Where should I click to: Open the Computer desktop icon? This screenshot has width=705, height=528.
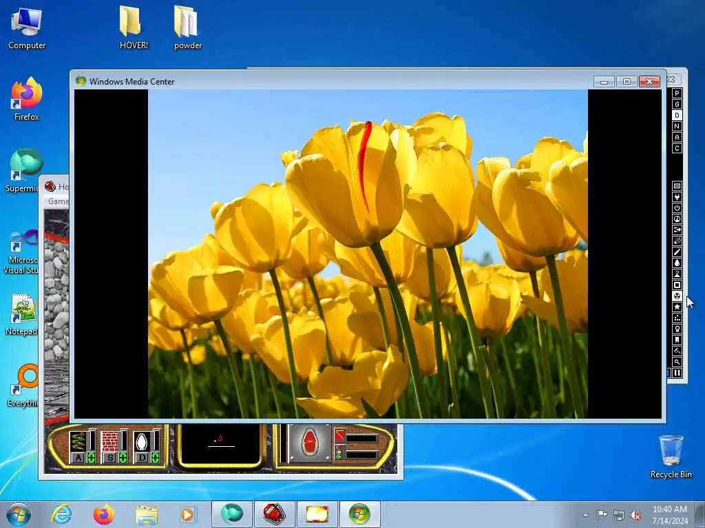27,28
